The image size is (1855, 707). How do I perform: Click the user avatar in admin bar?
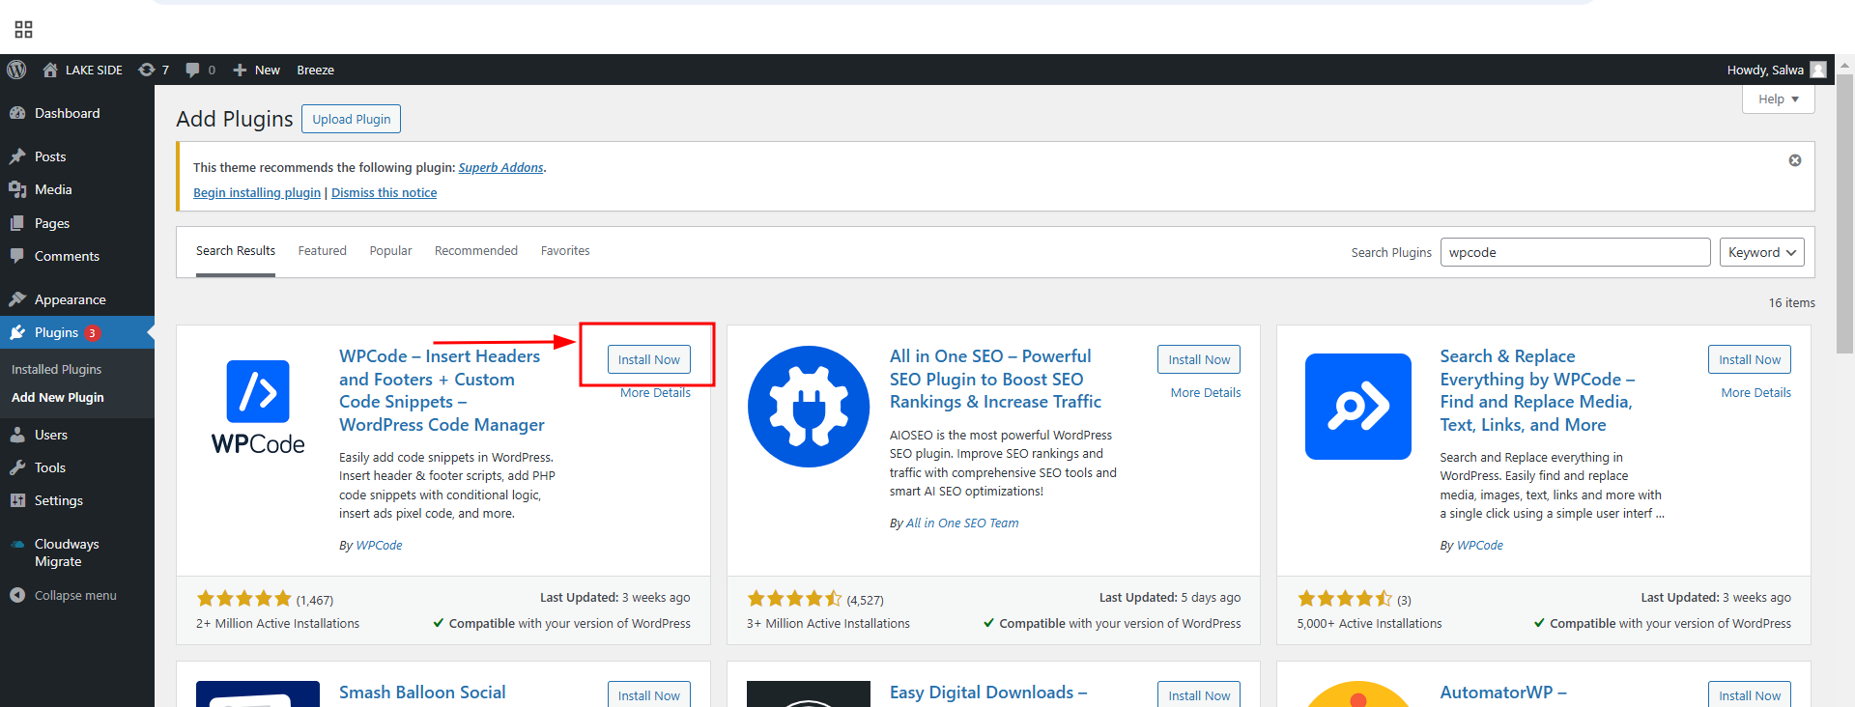pos(1818,70)
